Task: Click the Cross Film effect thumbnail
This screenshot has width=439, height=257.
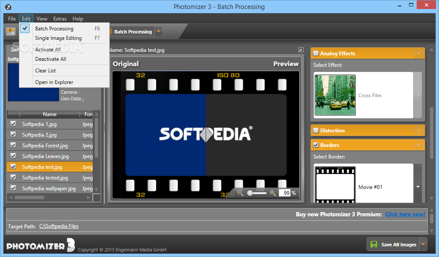Action: tap(335, 95)
